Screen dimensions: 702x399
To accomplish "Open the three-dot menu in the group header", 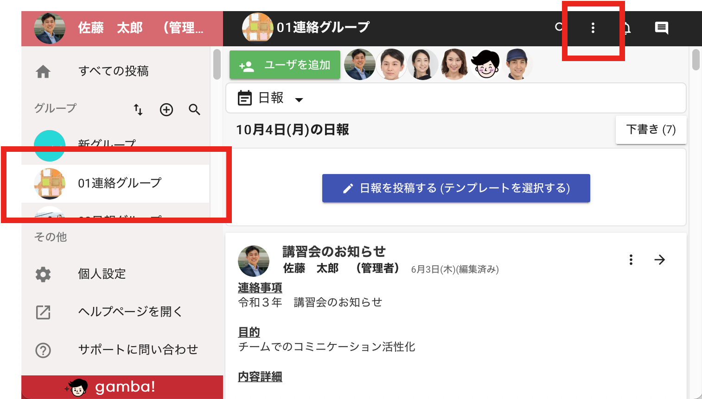I will coord(593,28).
